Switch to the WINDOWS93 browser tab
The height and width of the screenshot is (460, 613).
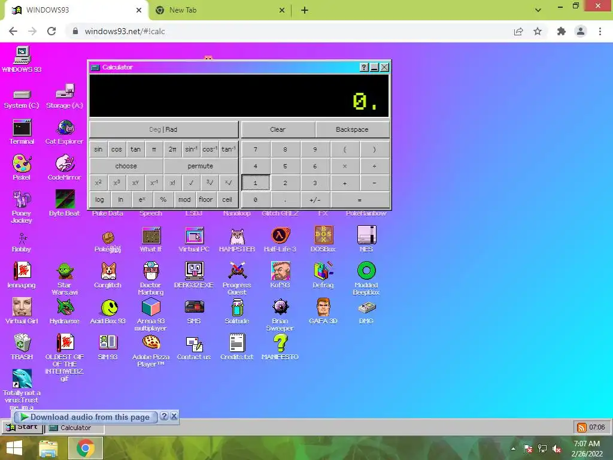click(x=77, y=10)
